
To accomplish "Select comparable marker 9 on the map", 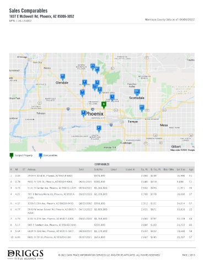I will pos(84,83).
